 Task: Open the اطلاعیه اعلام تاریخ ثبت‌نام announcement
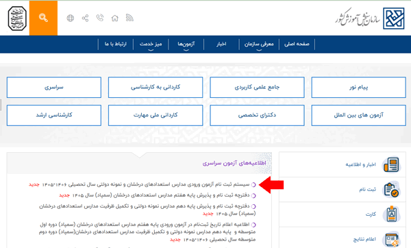click(147, 232)
